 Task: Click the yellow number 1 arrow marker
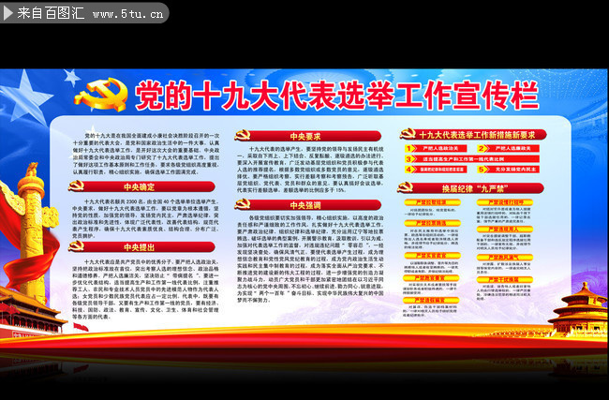(409, 148)
